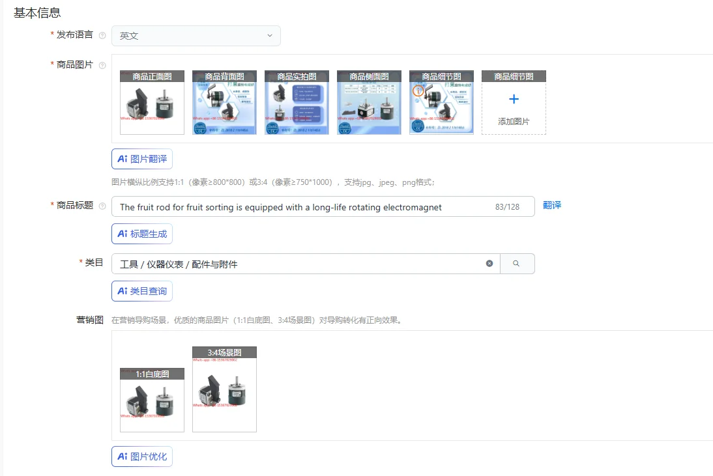Clear the 类目 field with x icon

click(x=489, y=264)
